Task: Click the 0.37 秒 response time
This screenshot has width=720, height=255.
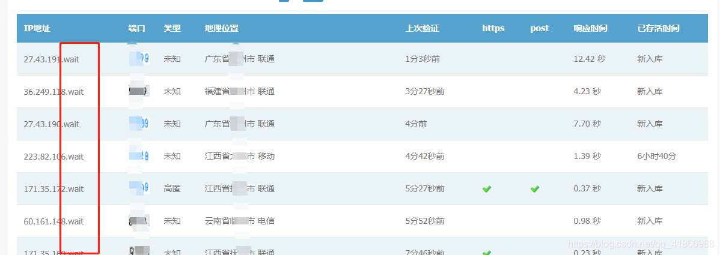Action: point(587,188)
